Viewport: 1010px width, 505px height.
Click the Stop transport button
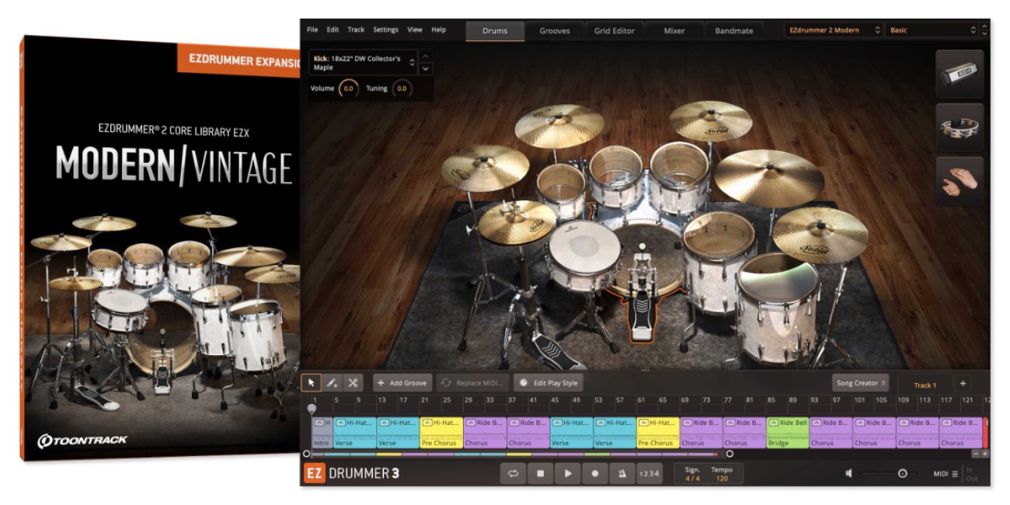coord(540,473)
